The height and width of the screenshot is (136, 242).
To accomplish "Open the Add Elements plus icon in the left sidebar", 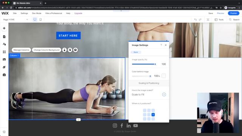I will [4, 28].
